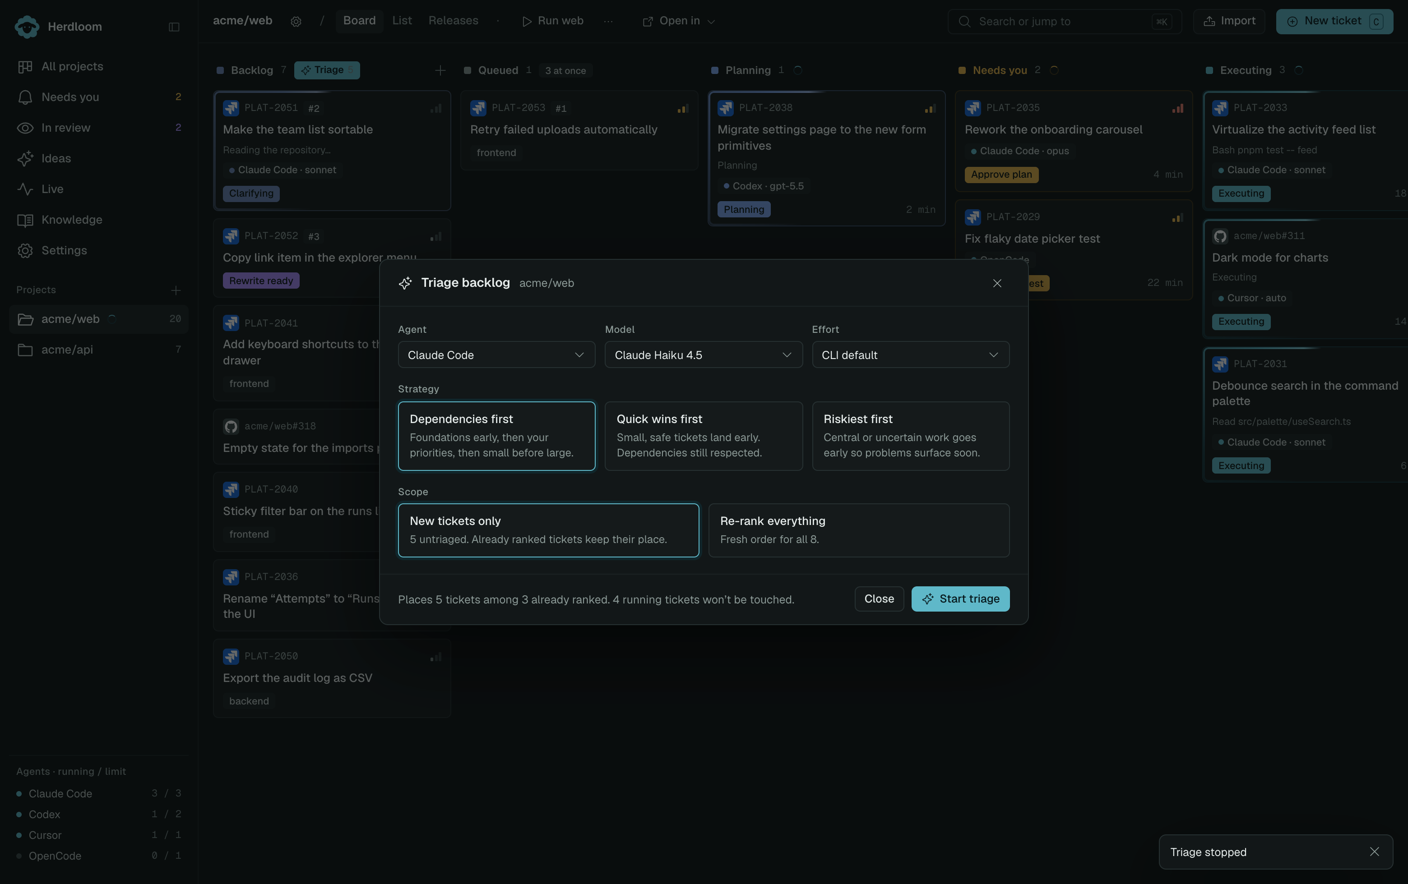
Task: Click the Search or jump to field
Action: click(1064, 22)
